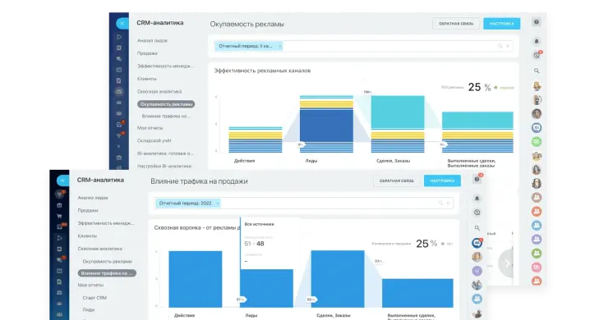Open notifications bell in Влияние трафика window
This screenshot has height=320, width=608.
pyautogui.click(x=477, y=198)
